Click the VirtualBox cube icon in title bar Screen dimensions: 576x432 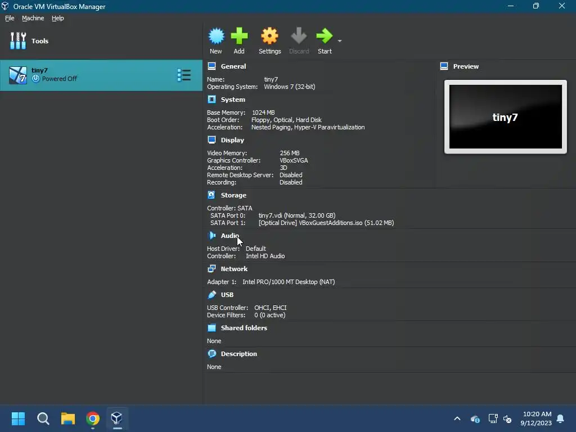click(x=5, y=6)
